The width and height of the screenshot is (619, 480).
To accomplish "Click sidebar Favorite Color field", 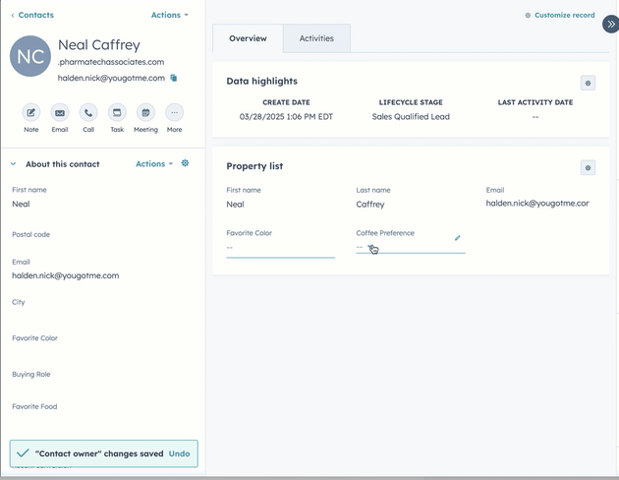I will click(34, 337).
